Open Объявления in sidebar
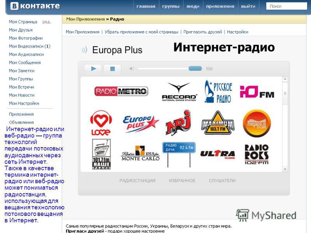Viewport: 311px width, 233px height. point(21,122)
